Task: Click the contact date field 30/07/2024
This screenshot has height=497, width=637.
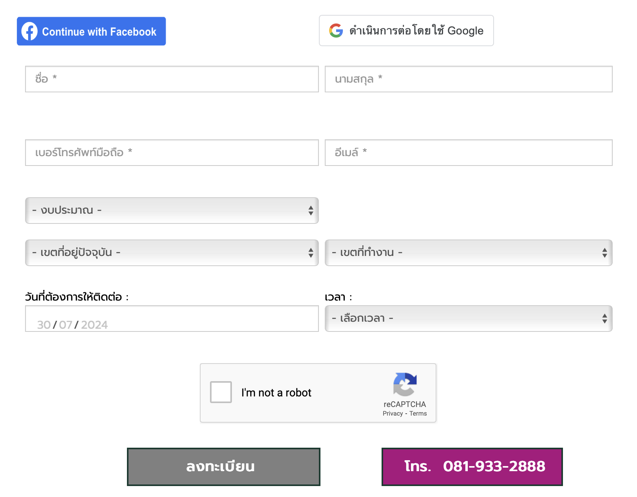Action: [x=172, y=319]
